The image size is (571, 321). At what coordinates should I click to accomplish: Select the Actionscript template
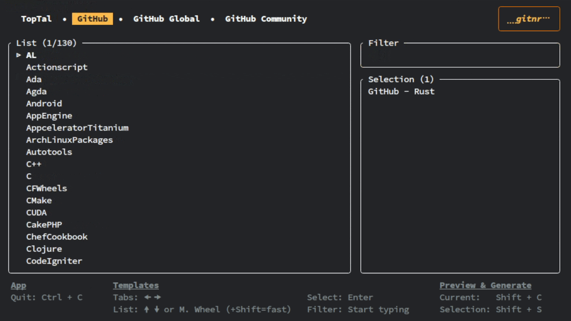(x=57, y=67)
